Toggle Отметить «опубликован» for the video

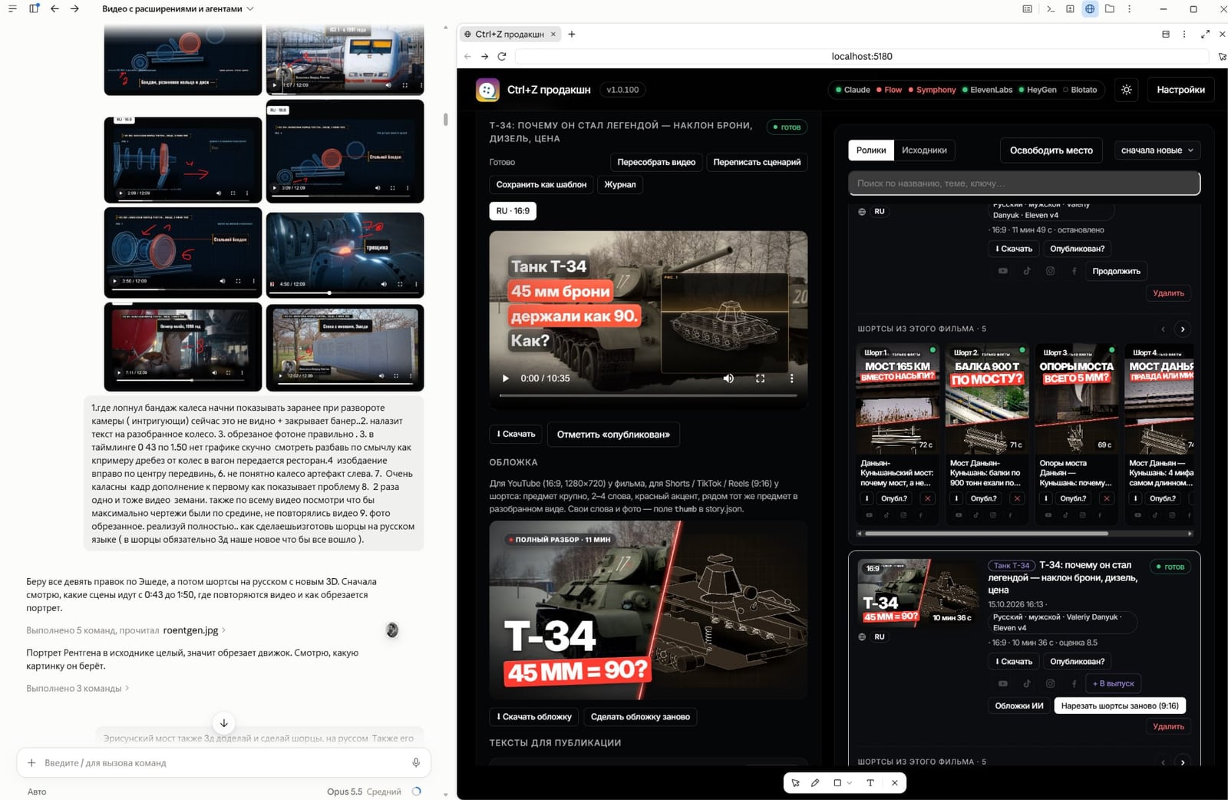click(x=613, y=435)
